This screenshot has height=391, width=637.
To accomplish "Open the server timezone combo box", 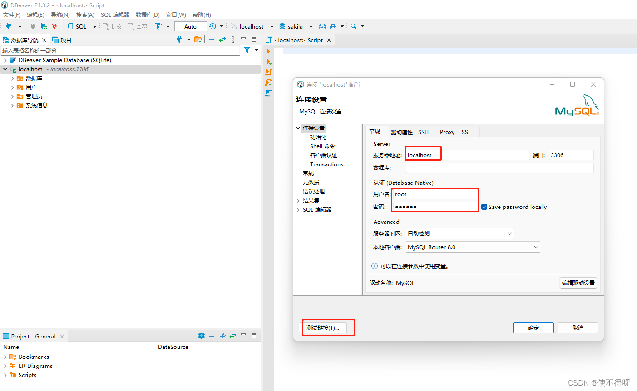I will [459, 233].
